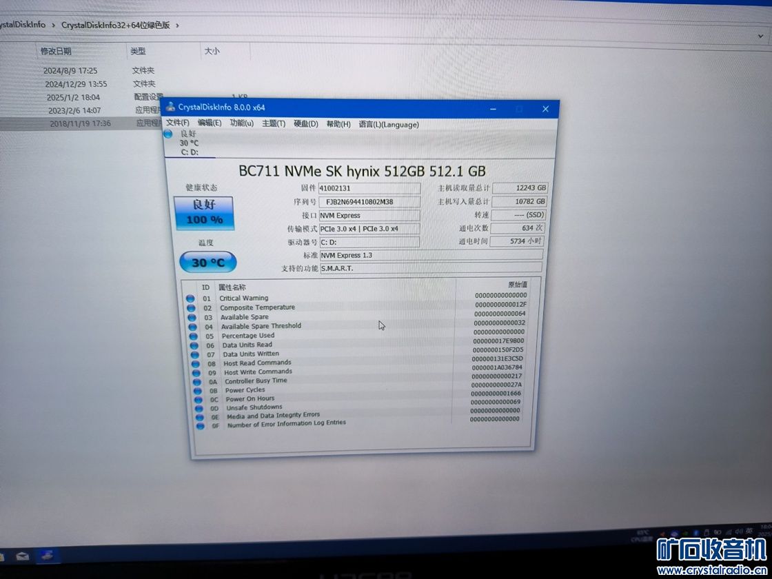Expand chevron after CrystalDiskInfo32+64位绿色版 breadcrumb
Image resolution: width=772 pixels, height=579 pixels.
pos(177,25)
